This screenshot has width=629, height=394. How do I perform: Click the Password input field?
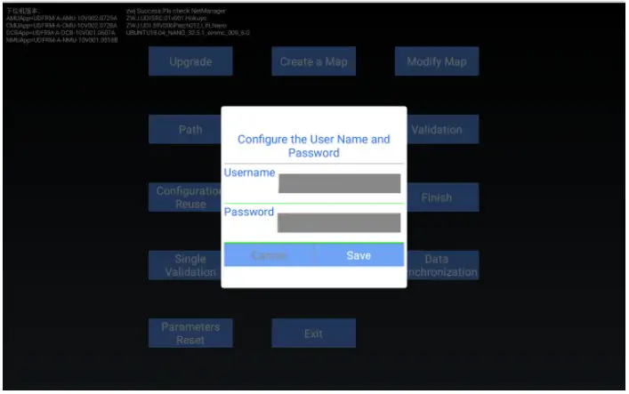point(339,222)
